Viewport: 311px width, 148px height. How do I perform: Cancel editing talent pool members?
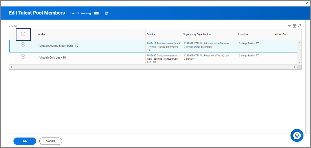pos(51,141)
